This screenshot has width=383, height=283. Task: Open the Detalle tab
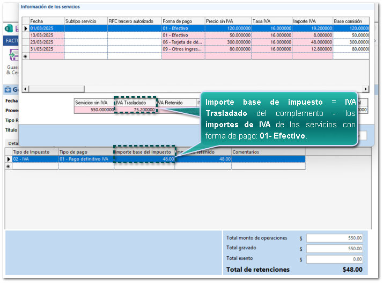tap(12, 143)
